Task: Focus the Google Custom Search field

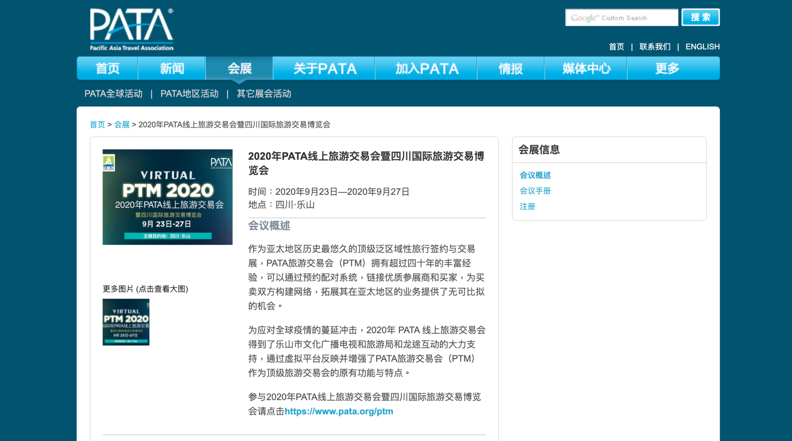Action: click(621, 17)
